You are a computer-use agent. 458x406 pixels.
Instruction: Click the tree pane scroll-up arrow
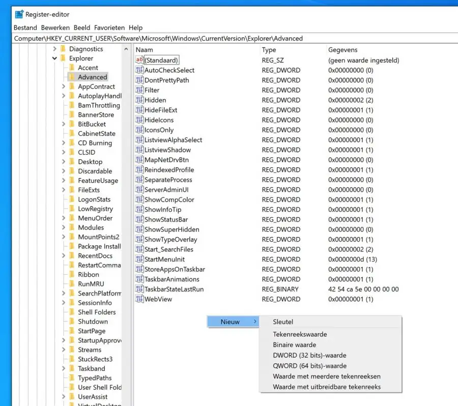126,49
